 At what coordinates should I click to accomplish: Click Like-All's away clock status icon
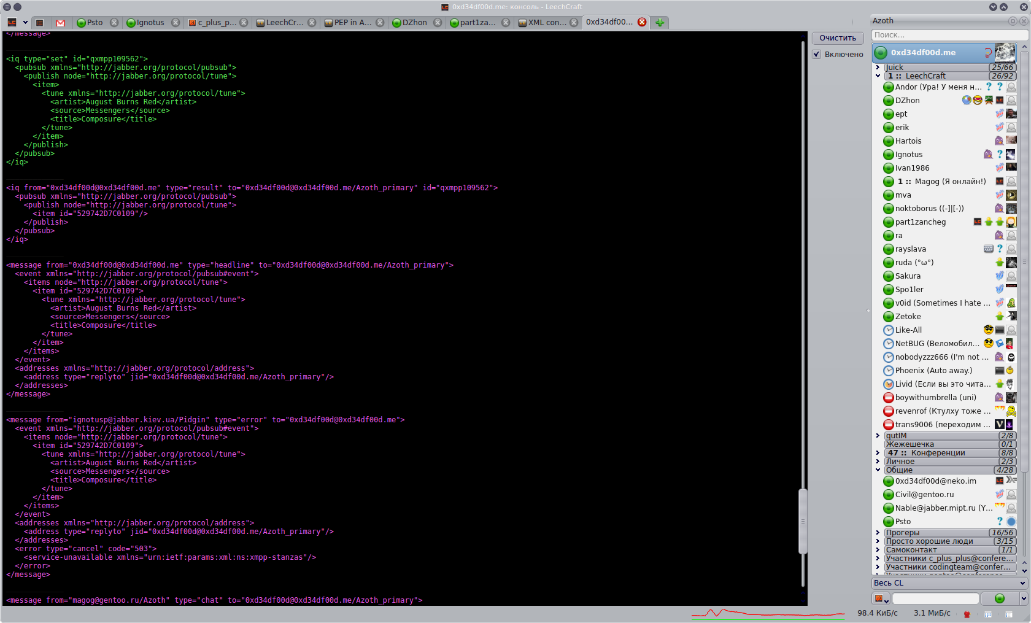[888, 330]
